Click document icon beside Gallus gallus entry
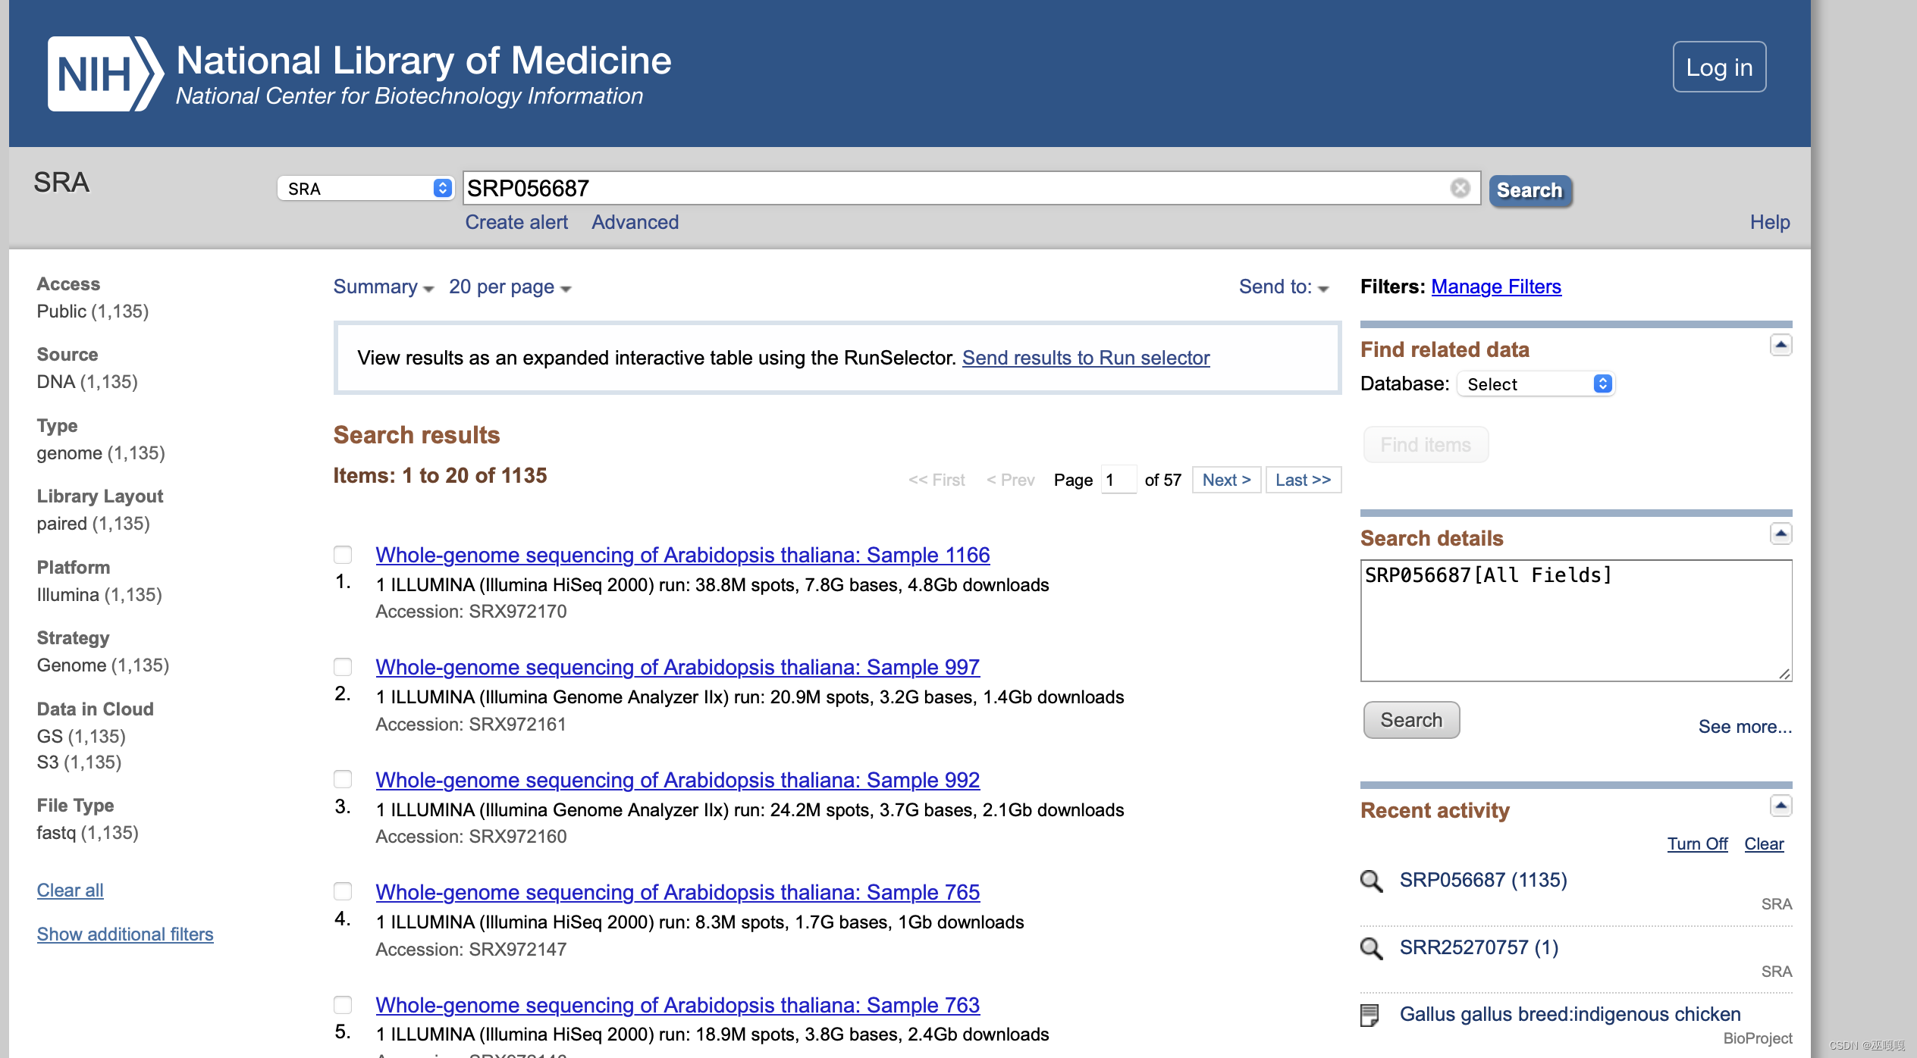Image resolution: width=1917 pixels, height=1058 pixels. (x=1370, y=1015)
